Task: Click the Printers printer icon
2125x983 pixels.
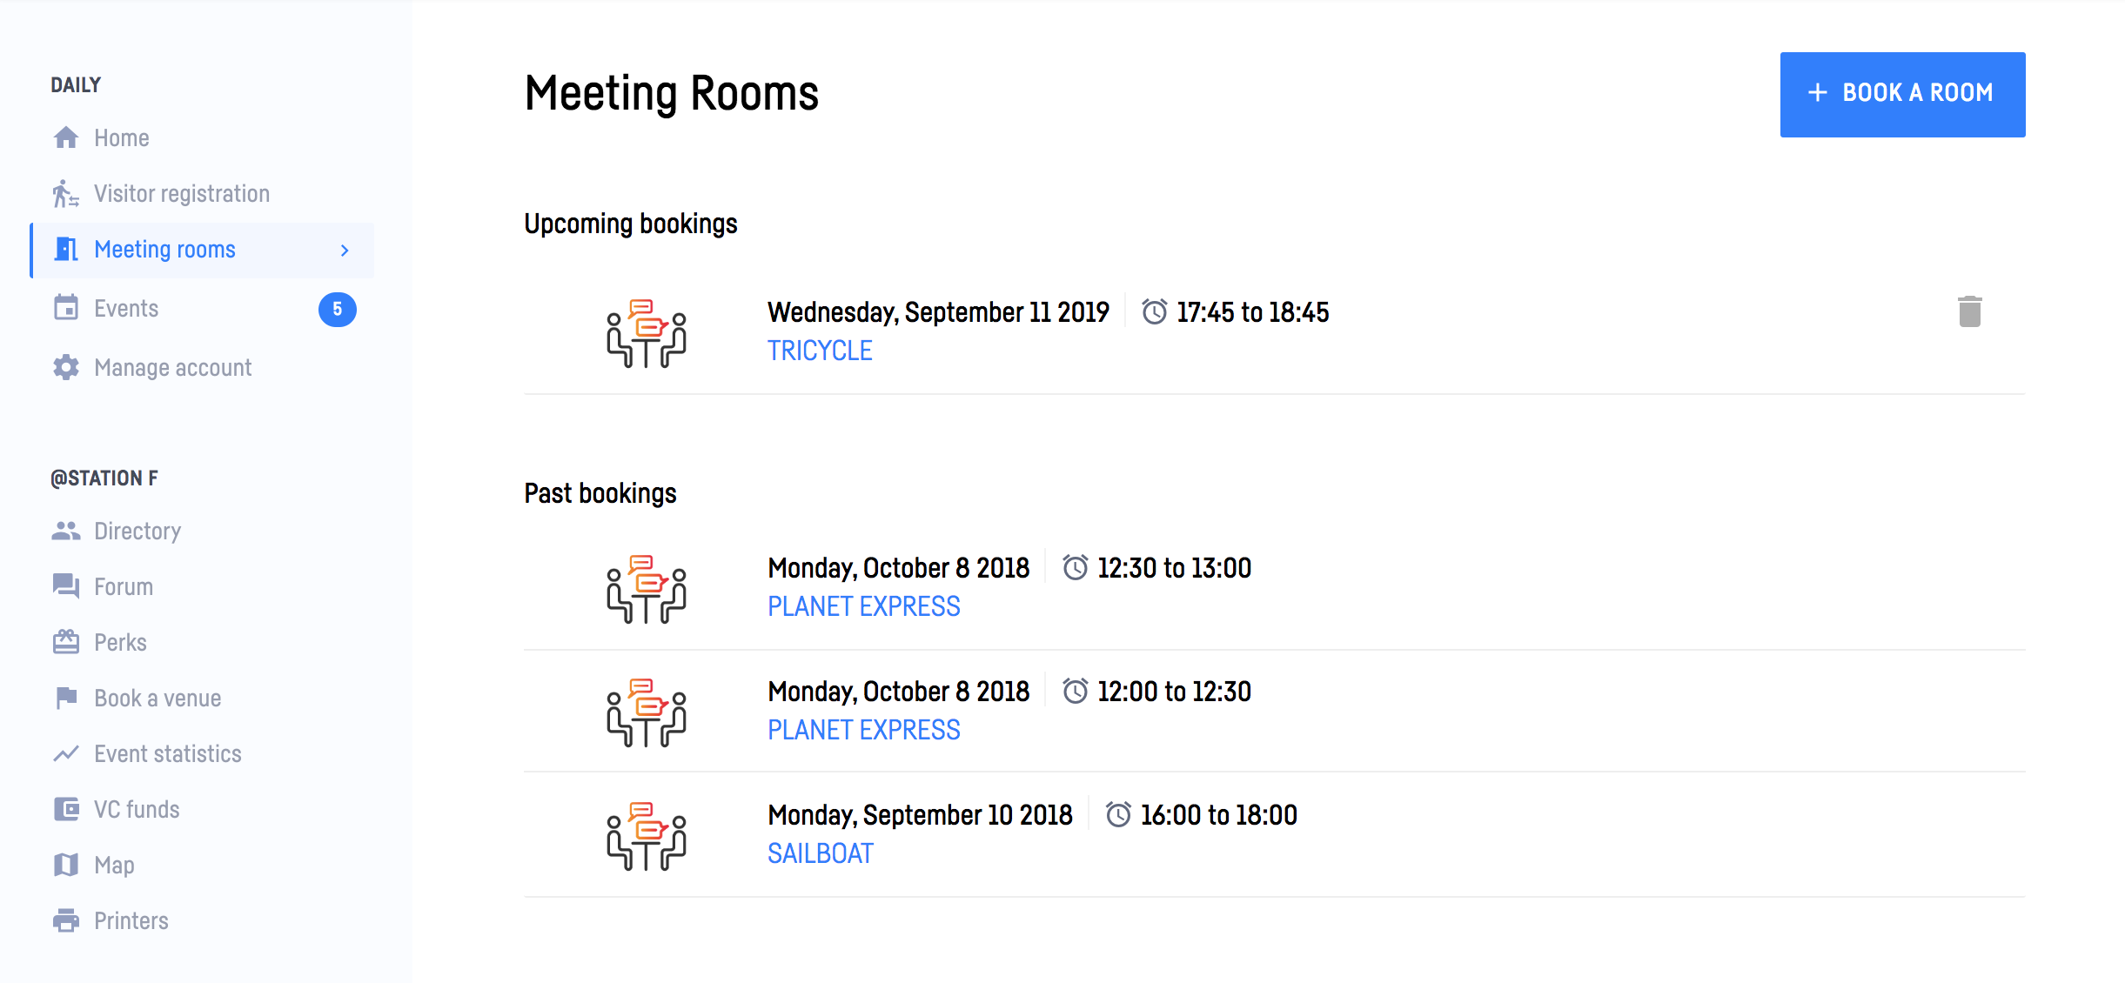Action: pyautogui.click(x=66, y=920)
